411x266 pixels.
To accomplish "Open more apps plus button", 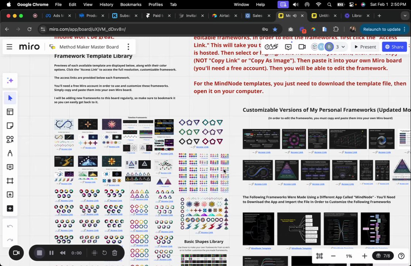I will (10, 208).
